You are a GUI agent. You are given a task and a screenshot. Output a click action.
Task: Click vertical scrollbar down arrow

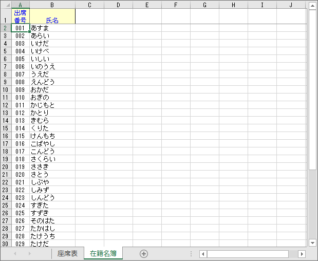pyautogui.click(x=312, y=243)
